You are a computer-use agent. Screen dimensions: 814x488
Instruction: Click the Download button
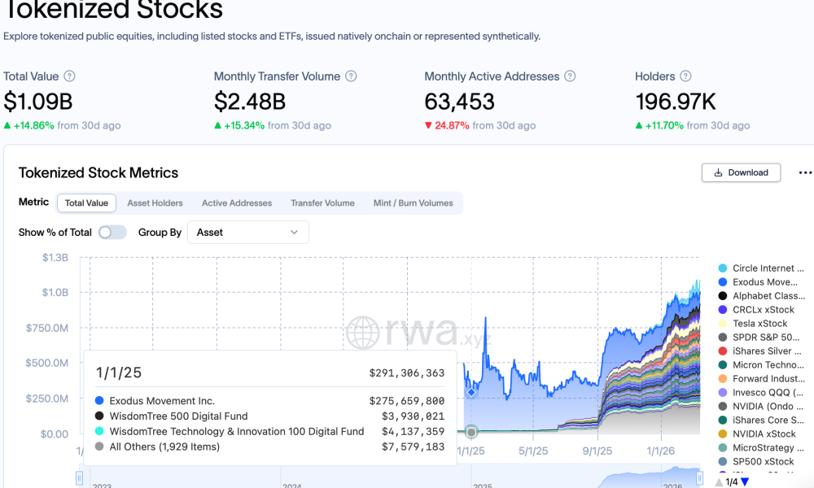(741, 172)
